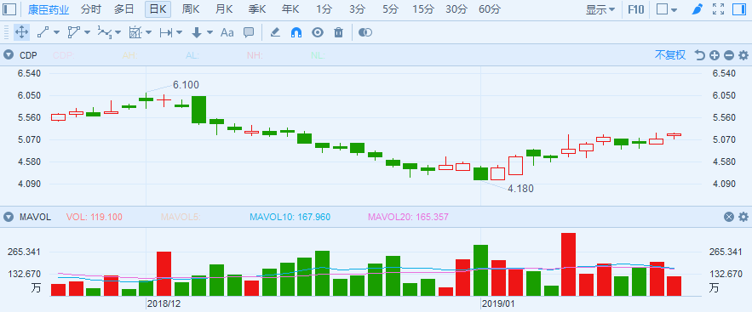Open the F10 company info page
Viewport: 752px width, 312px height.
[636, 9]
